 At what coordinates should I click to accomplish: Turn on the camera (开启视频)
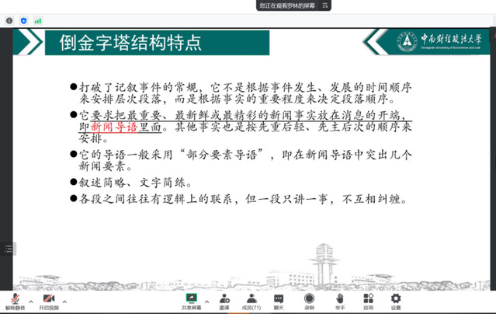(48, 300)
